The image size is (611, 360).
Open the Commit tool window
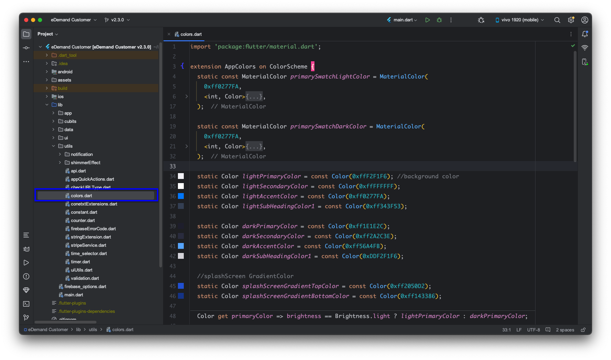tap(26, 47)
